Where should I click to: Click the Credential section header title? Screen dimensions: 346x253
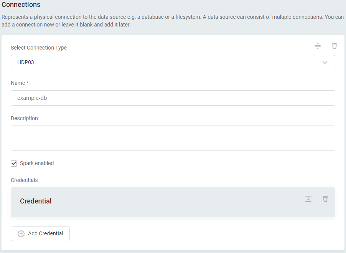(x=36, y=201)
